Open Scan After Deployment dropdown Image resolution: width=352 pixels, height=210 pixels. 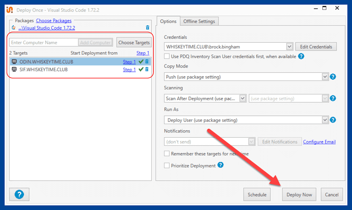205,98
